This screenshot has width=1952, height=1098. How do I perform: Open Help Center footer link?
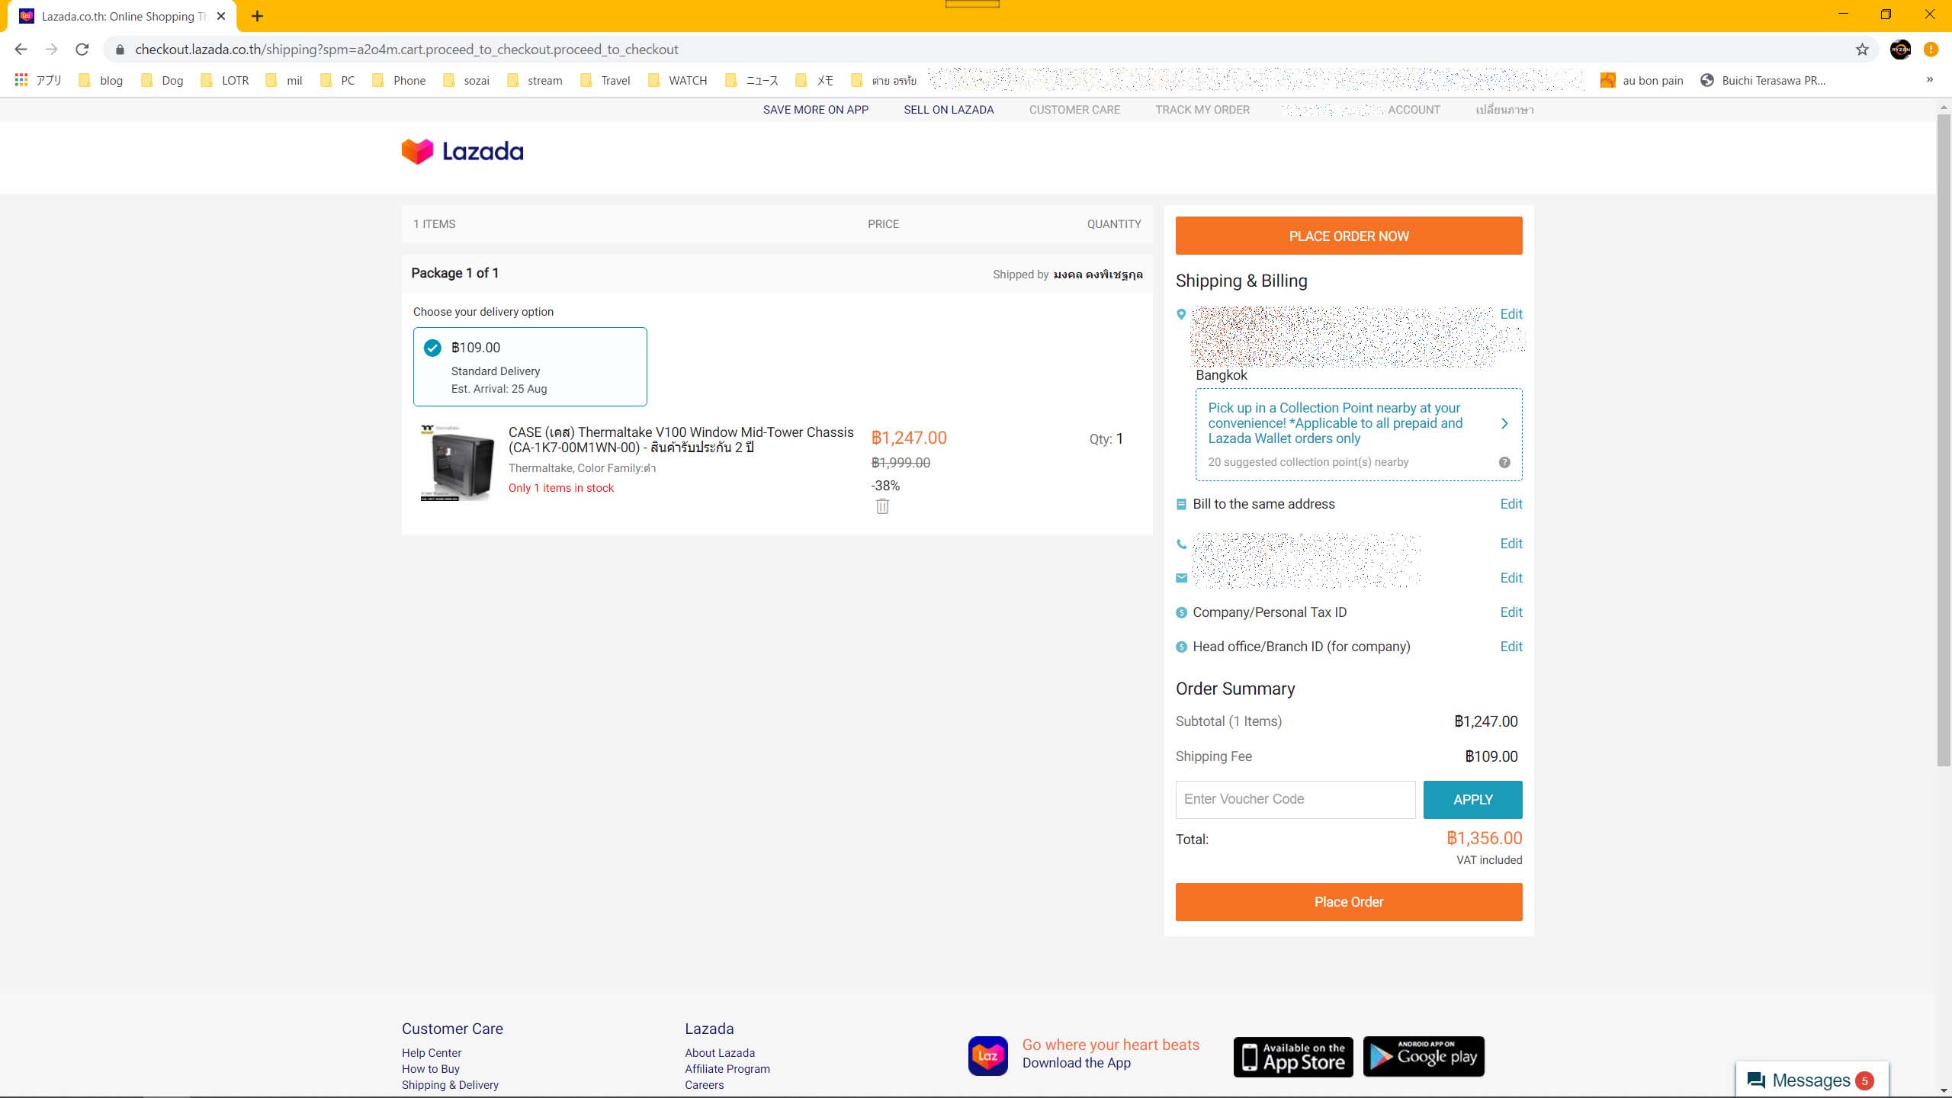click(x=432, y=1053)
